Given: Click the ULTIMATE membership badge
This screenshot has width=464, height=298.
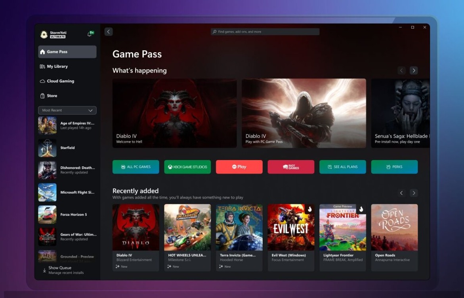Looking at the screenshot, I should click(x=58, y=37).
